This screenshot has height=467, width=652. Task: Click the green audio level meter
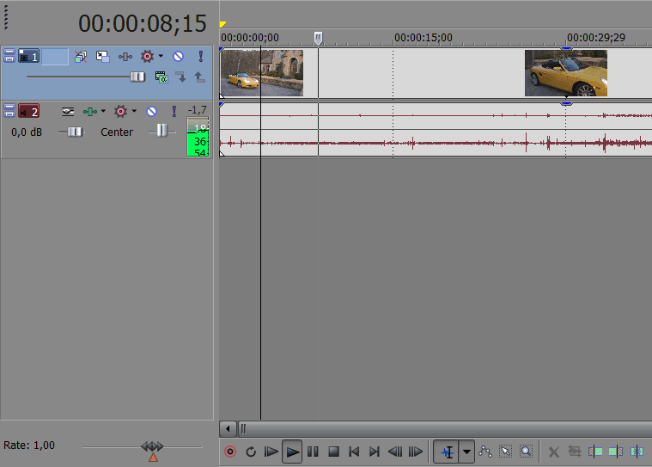(198, 138)
